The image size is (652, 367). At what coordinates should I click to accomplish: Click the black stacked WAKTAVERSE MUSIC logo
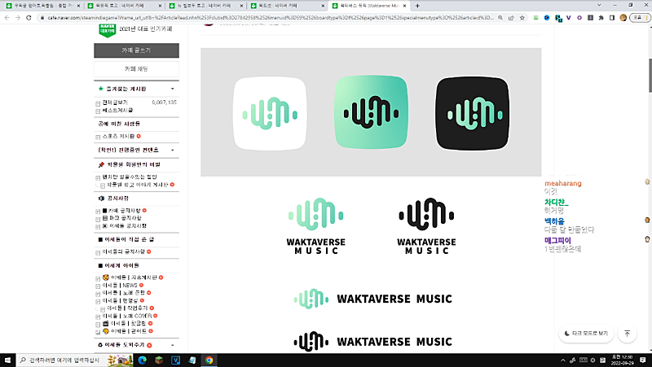pyautogui.click(x=426, y=226)
